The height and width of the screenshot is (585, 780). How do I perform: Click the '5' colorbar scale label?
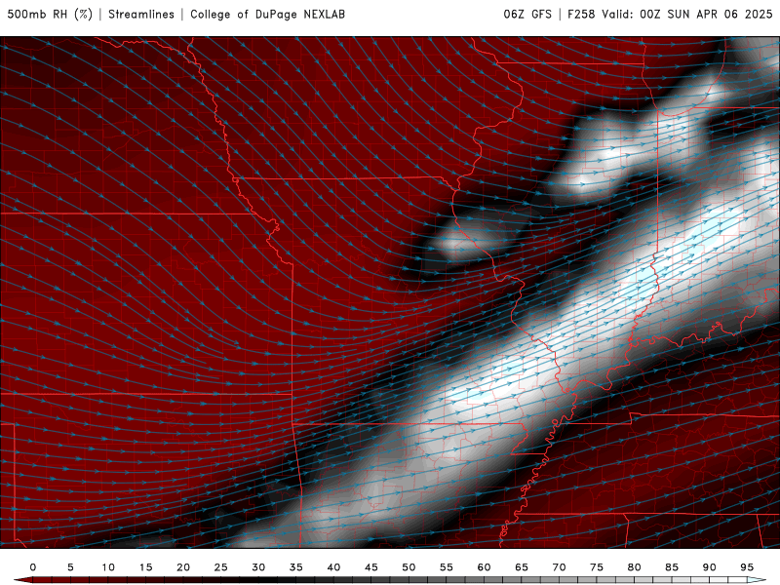pyautogui.click(x=70, y=567)
